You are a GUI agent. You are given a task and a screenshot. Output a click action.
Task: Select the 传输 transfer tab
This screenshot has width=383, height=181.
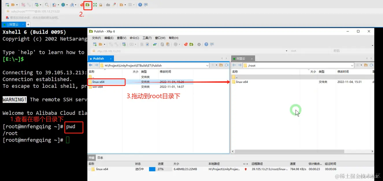92,158
